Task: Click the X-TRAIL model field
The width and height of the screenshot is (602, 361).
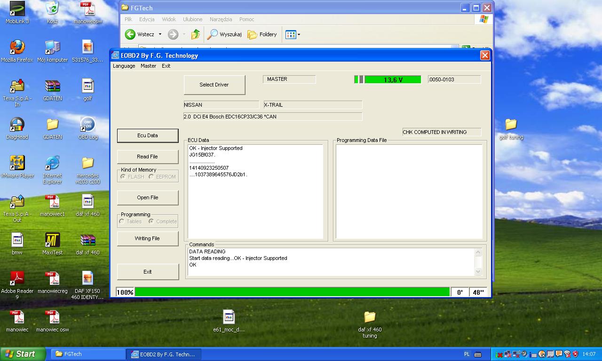Action: tap(313, 105)
